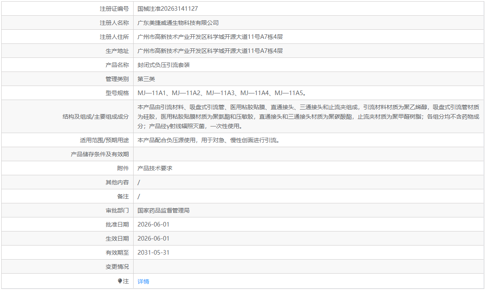The height and width of the screenshot is (291, 486).
Task: Click the 变更情况 label
Action: (117, 267)
